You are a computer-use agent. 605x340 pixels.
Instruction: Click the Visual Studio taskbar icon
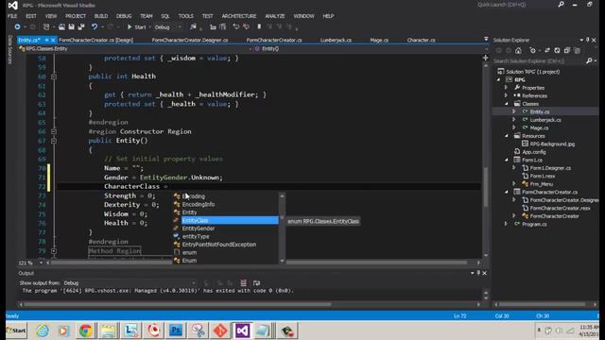pyautogui.click(x=242, y=331)
